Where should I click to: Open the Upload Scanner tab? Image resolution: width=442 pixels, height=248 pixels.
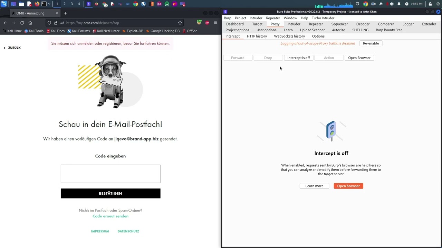312,30
